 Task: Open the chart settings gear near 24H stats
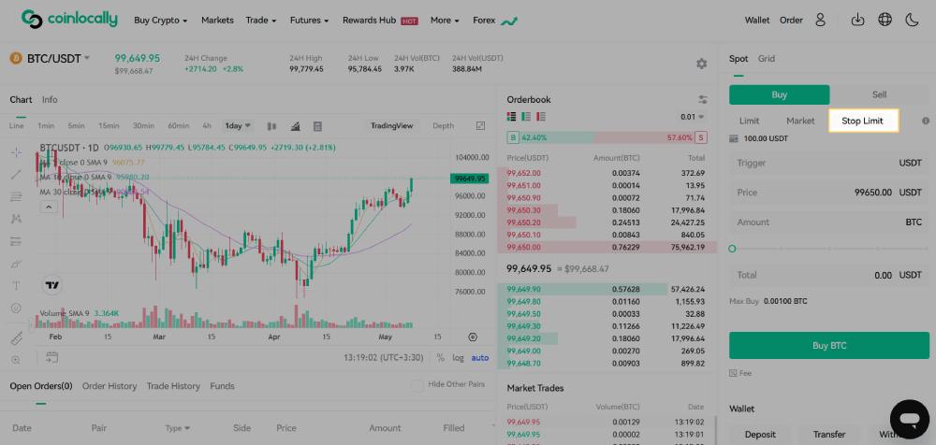[x=701, y=64]
